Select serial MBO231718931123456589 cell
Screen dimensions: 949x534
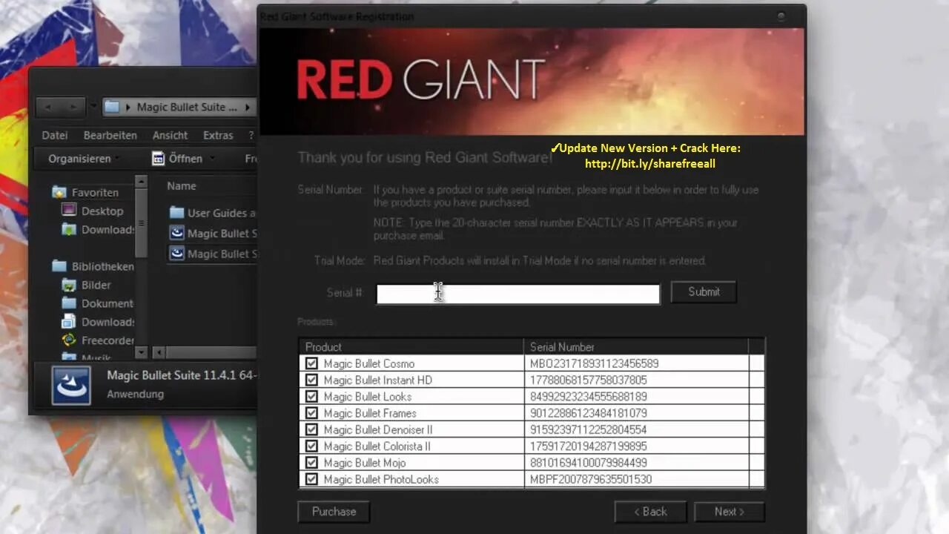[636, 363]
